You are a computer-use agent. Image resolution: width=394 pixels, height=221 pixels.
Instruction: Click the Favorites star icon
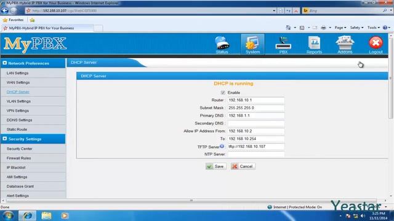[5, 20]
